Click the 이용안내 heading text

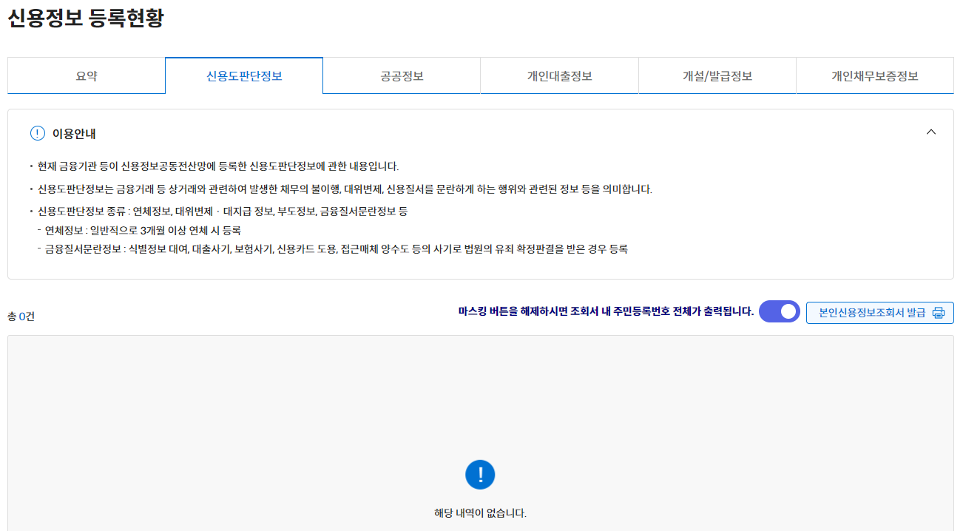click(74, 134)
